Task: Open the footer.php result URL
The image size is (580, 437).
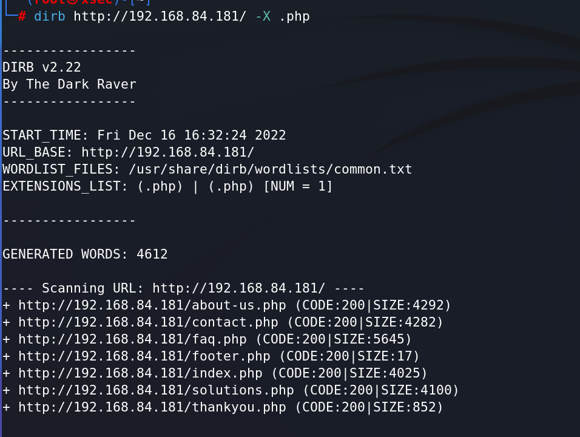Action: tap(144, 356)
